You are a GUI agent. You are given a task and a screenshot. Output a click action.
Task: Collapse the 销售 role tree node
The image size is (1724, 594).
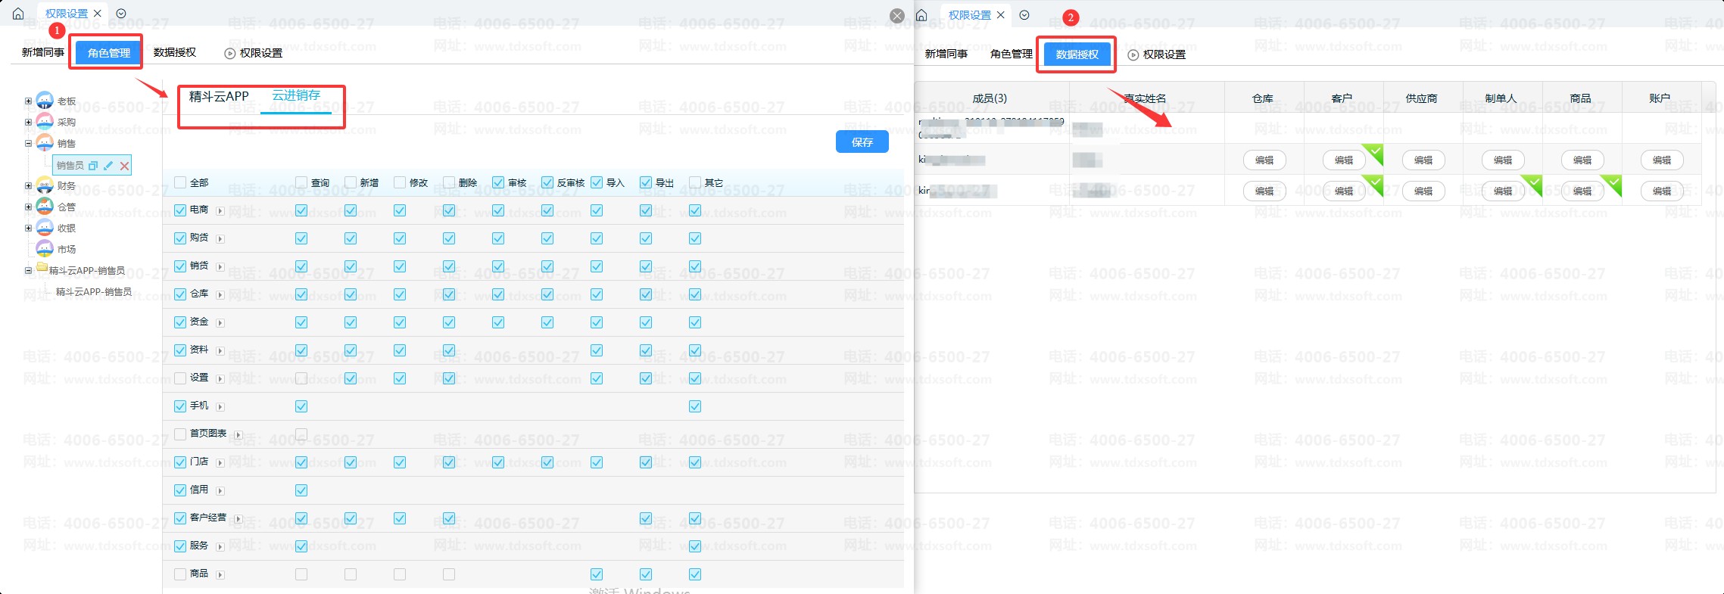[x=28, y=143]
